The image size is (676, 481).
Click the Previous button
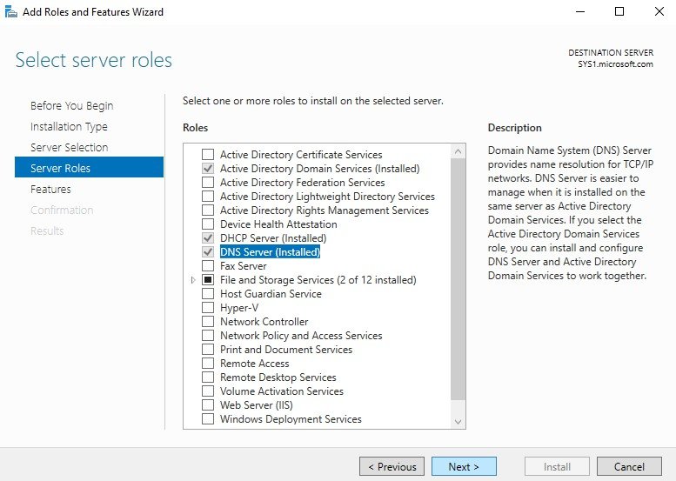coord(392,467)
